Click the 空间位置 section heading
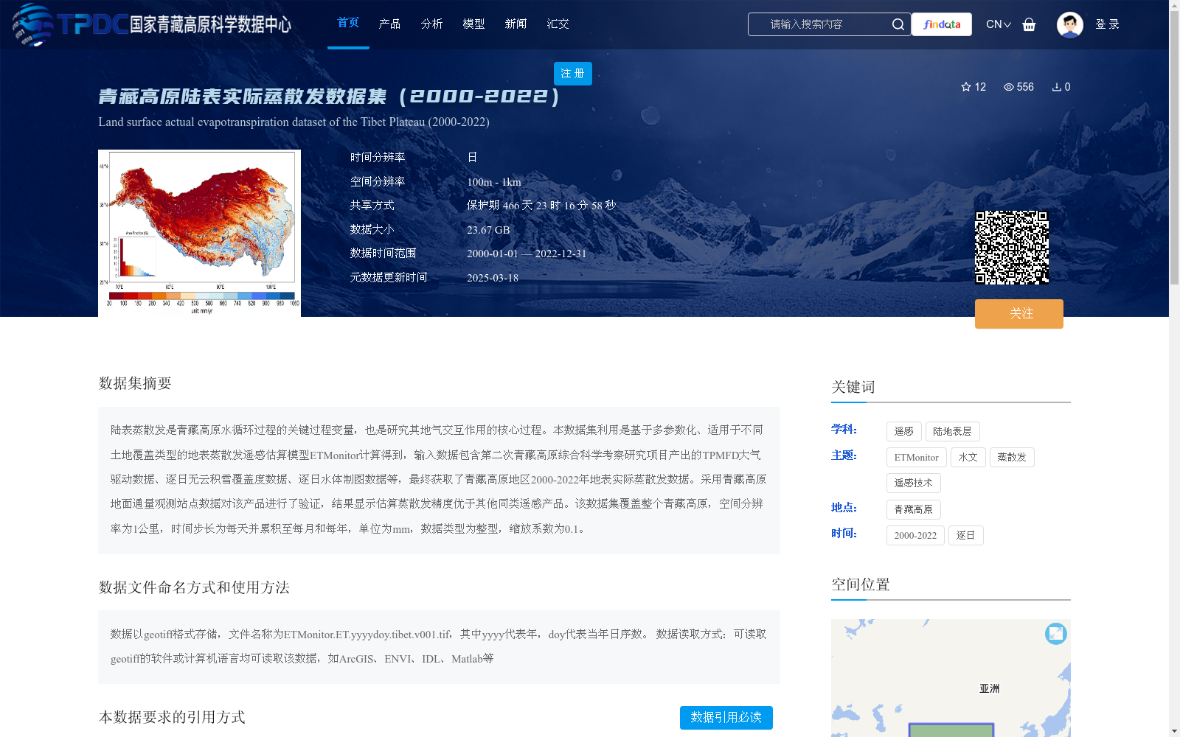Viewport: 1180px width, 737px height. (x=861, y=584)
